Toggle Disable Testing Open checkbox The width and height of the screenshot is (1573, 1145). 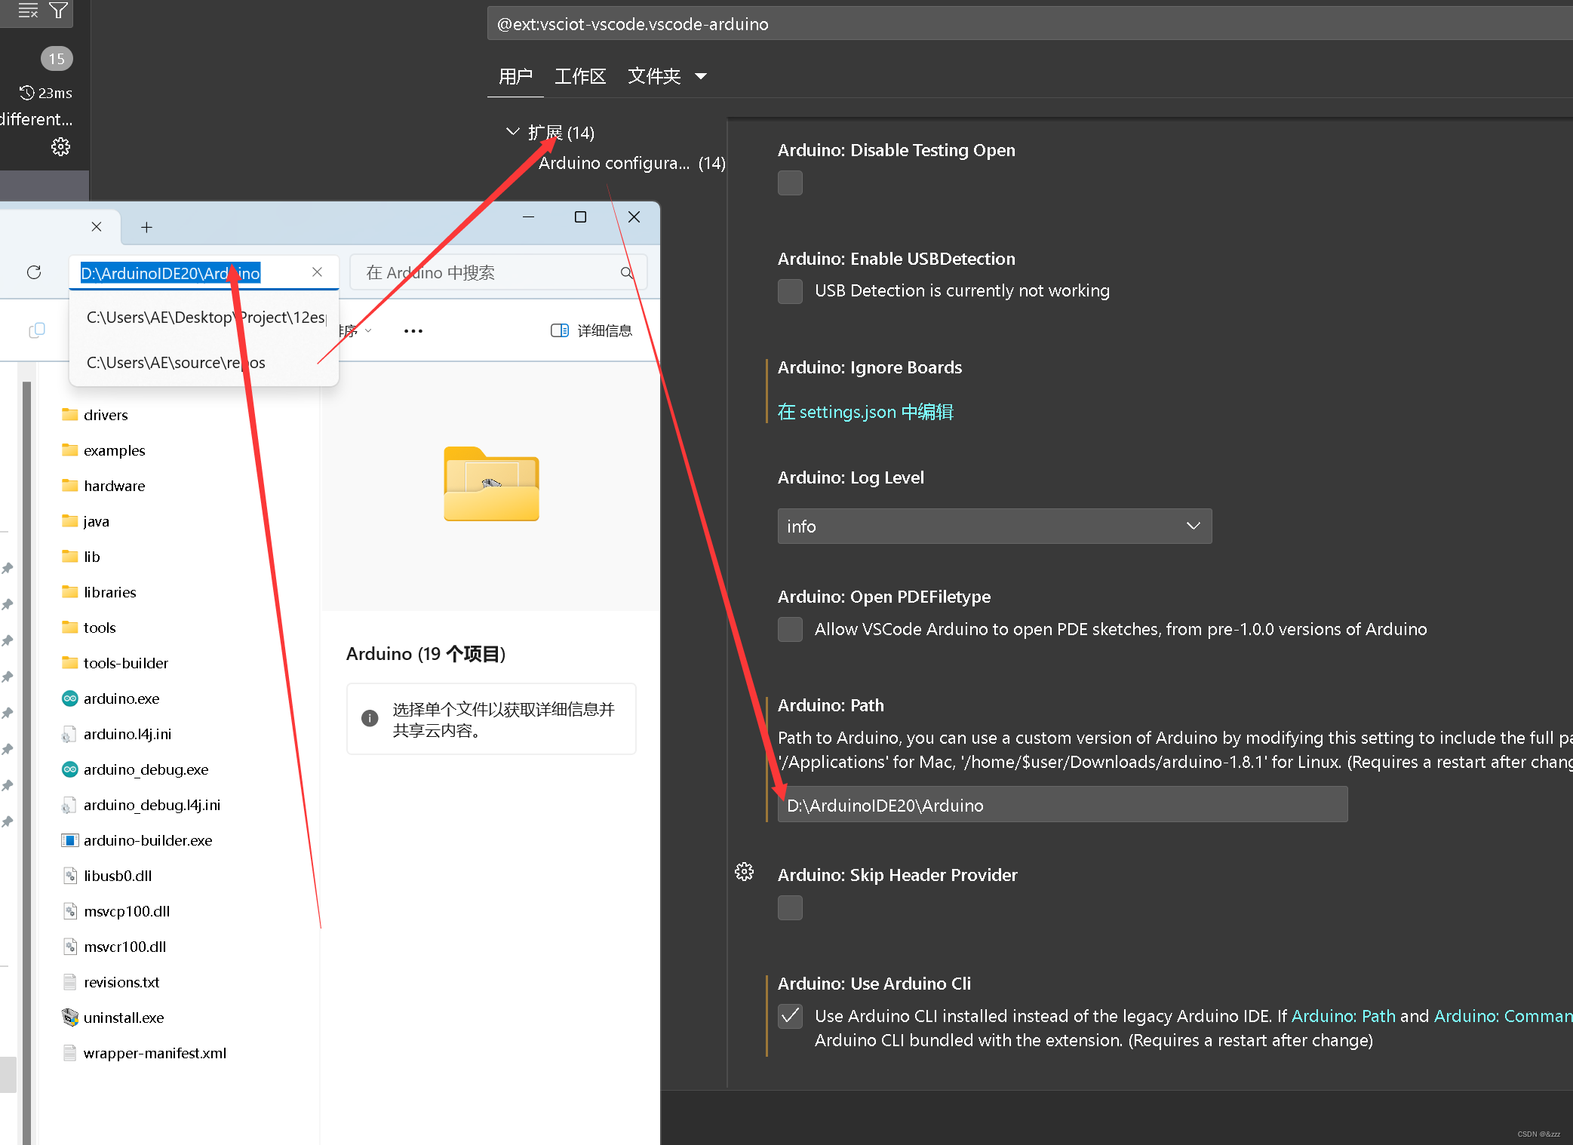(790, 183)
